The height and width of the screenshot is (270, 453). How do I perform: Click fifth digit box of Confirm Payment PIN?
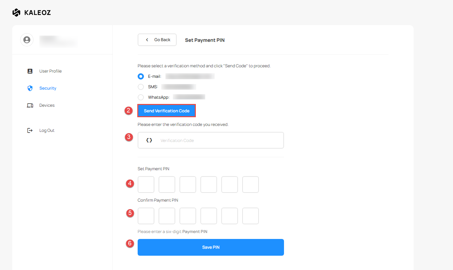click(230, 216)
